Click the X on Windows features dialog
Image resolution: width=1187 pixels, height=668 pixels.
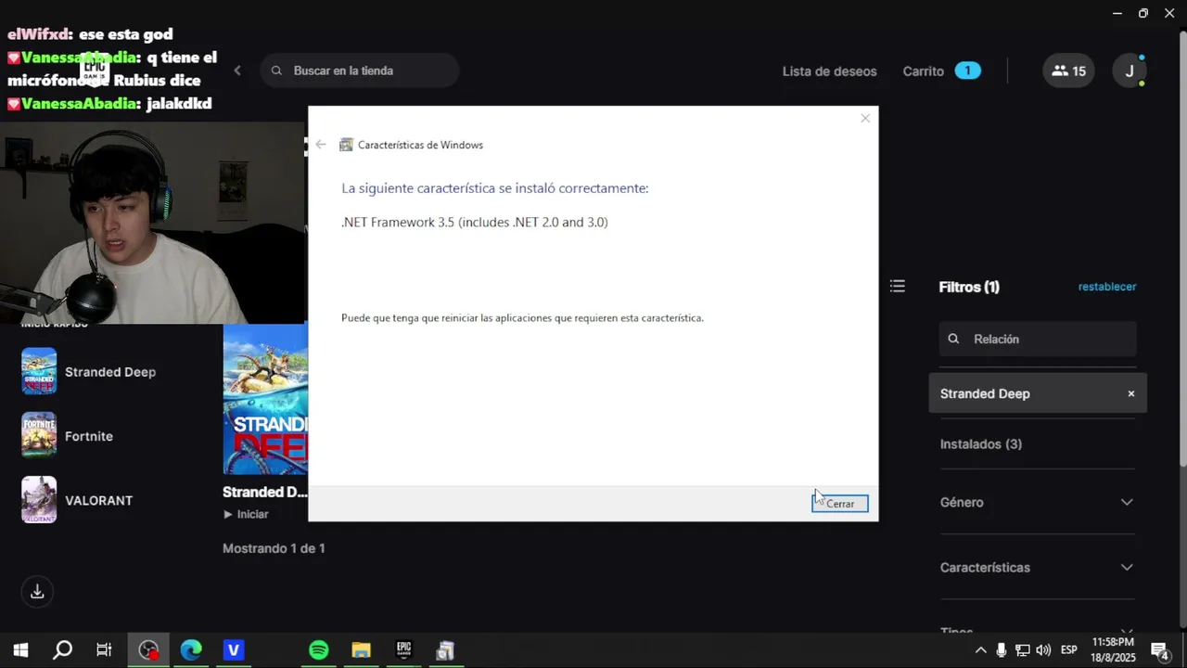click(x=865, y=118)
